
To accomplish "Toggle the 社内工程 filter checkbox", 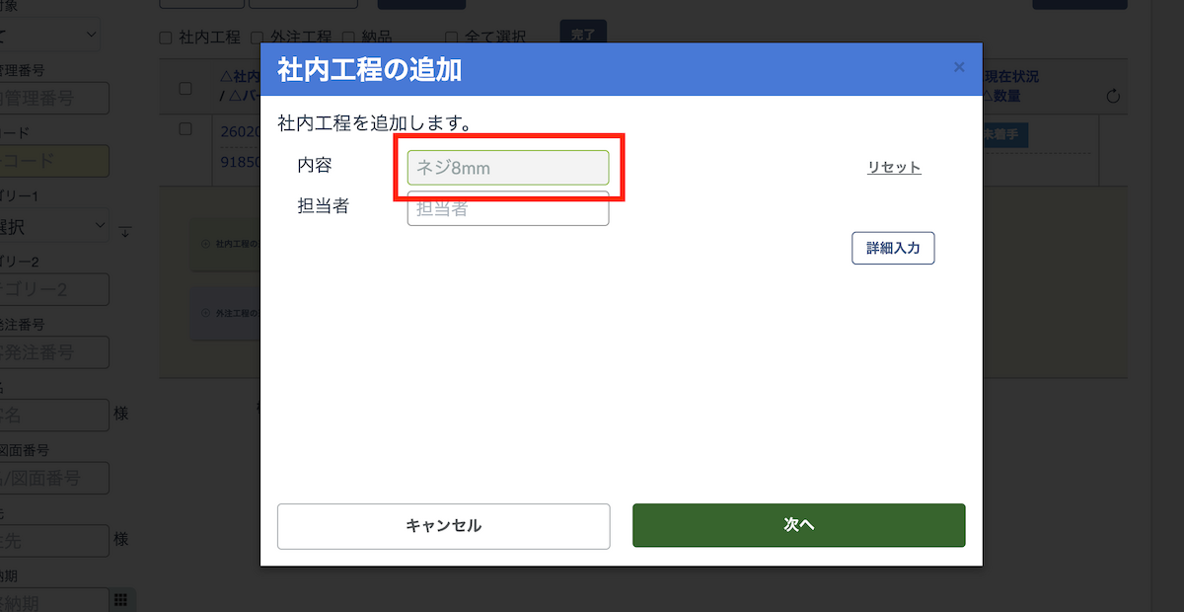I will click(x=166, y=37).
